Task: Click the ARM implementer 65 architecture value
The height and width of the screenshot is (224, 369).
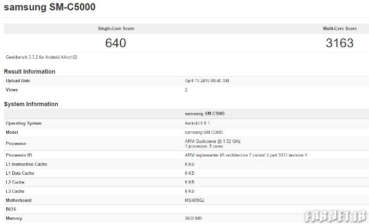Action: coord(245,155)
